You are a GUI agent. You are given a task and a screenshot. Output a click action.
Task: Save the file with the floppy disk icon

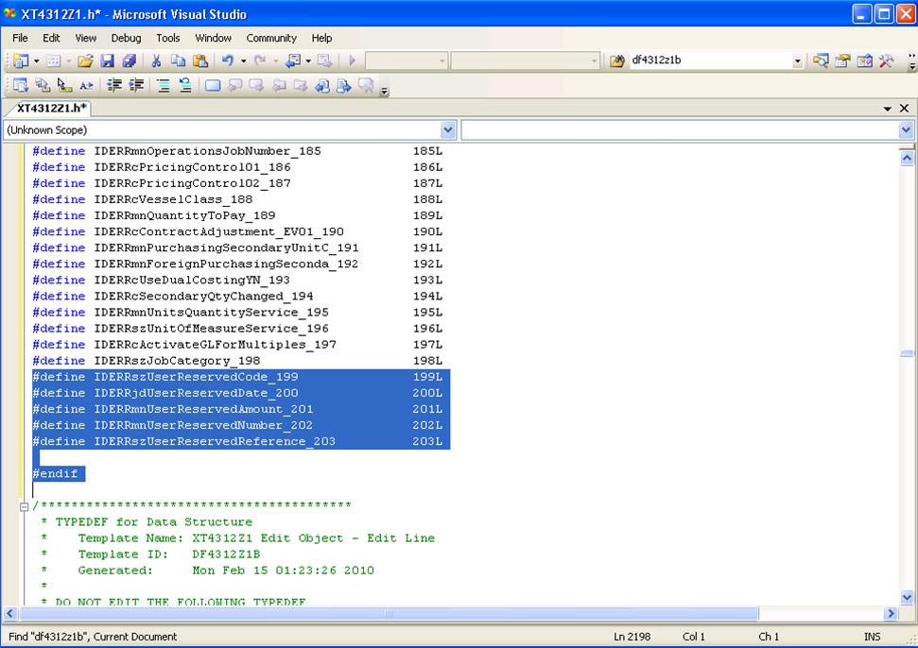pos(107,60)
